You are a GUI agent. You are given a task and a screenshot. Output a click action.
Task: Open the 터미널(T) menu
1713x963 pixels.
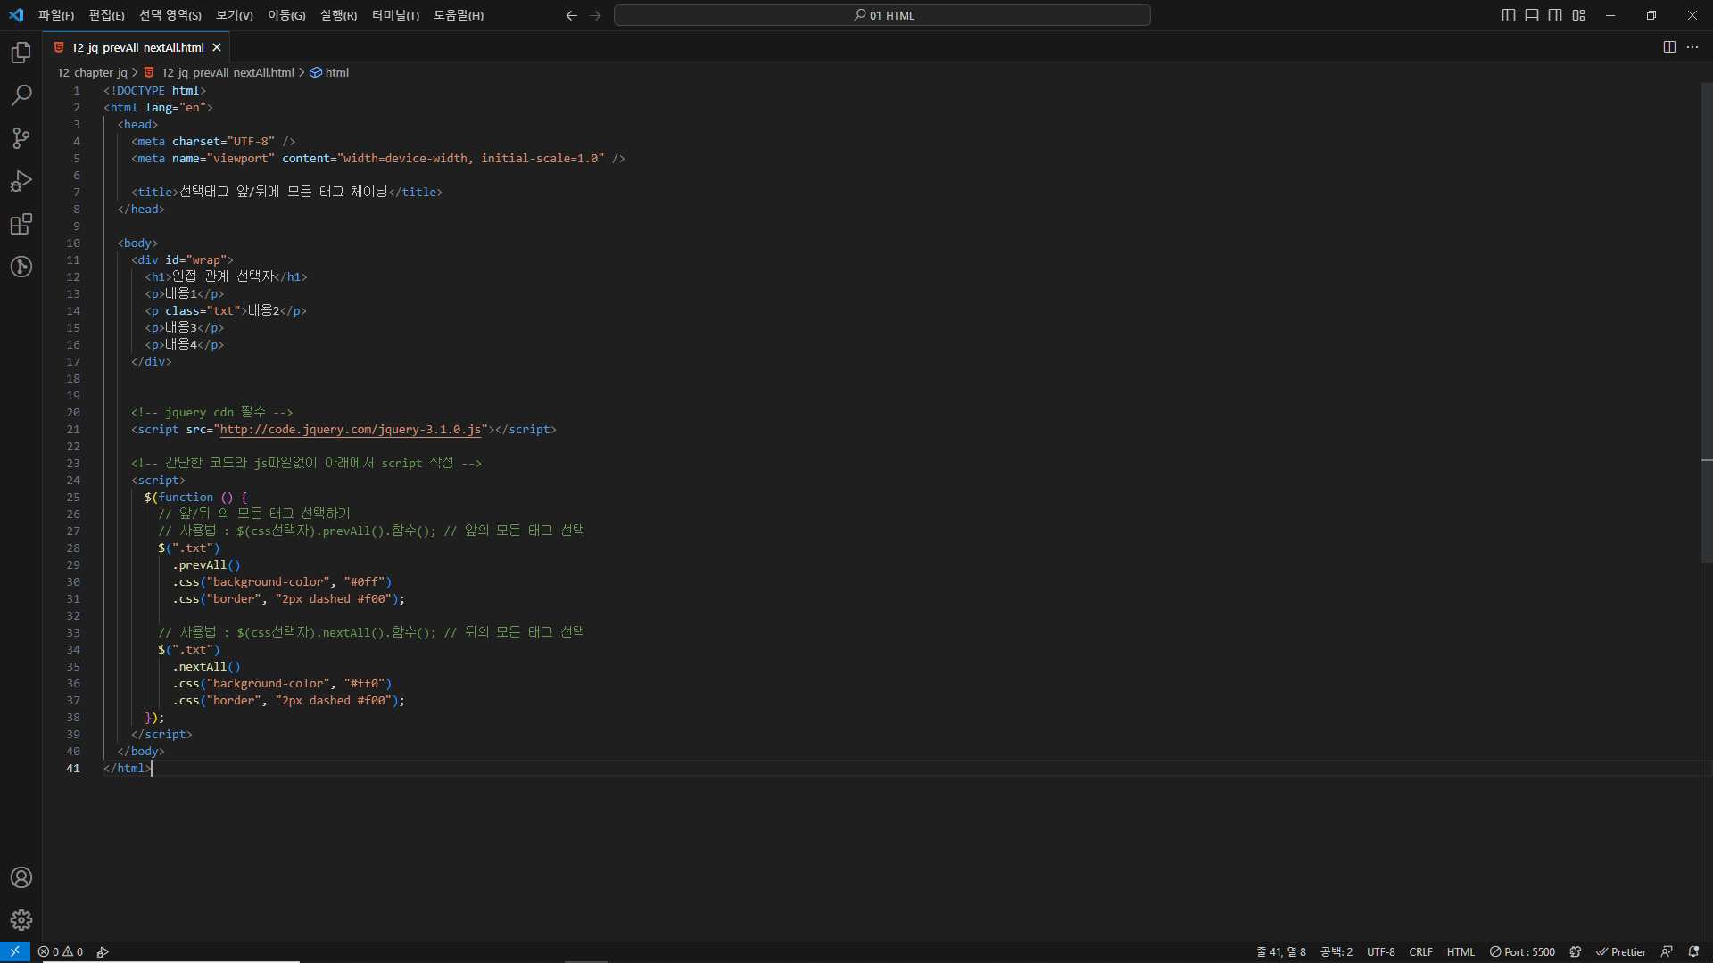click(x=395, y=15)
